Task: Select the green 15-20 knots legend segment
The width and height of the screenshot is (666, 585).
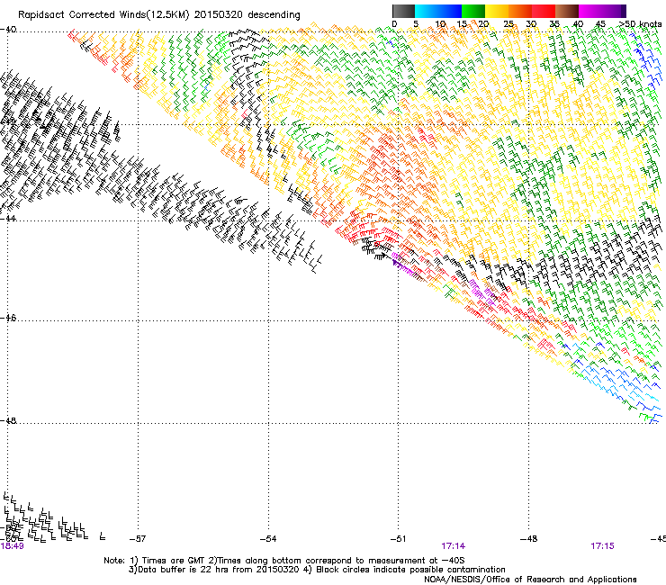Action: pyautogui.click(x=473, y=11)
